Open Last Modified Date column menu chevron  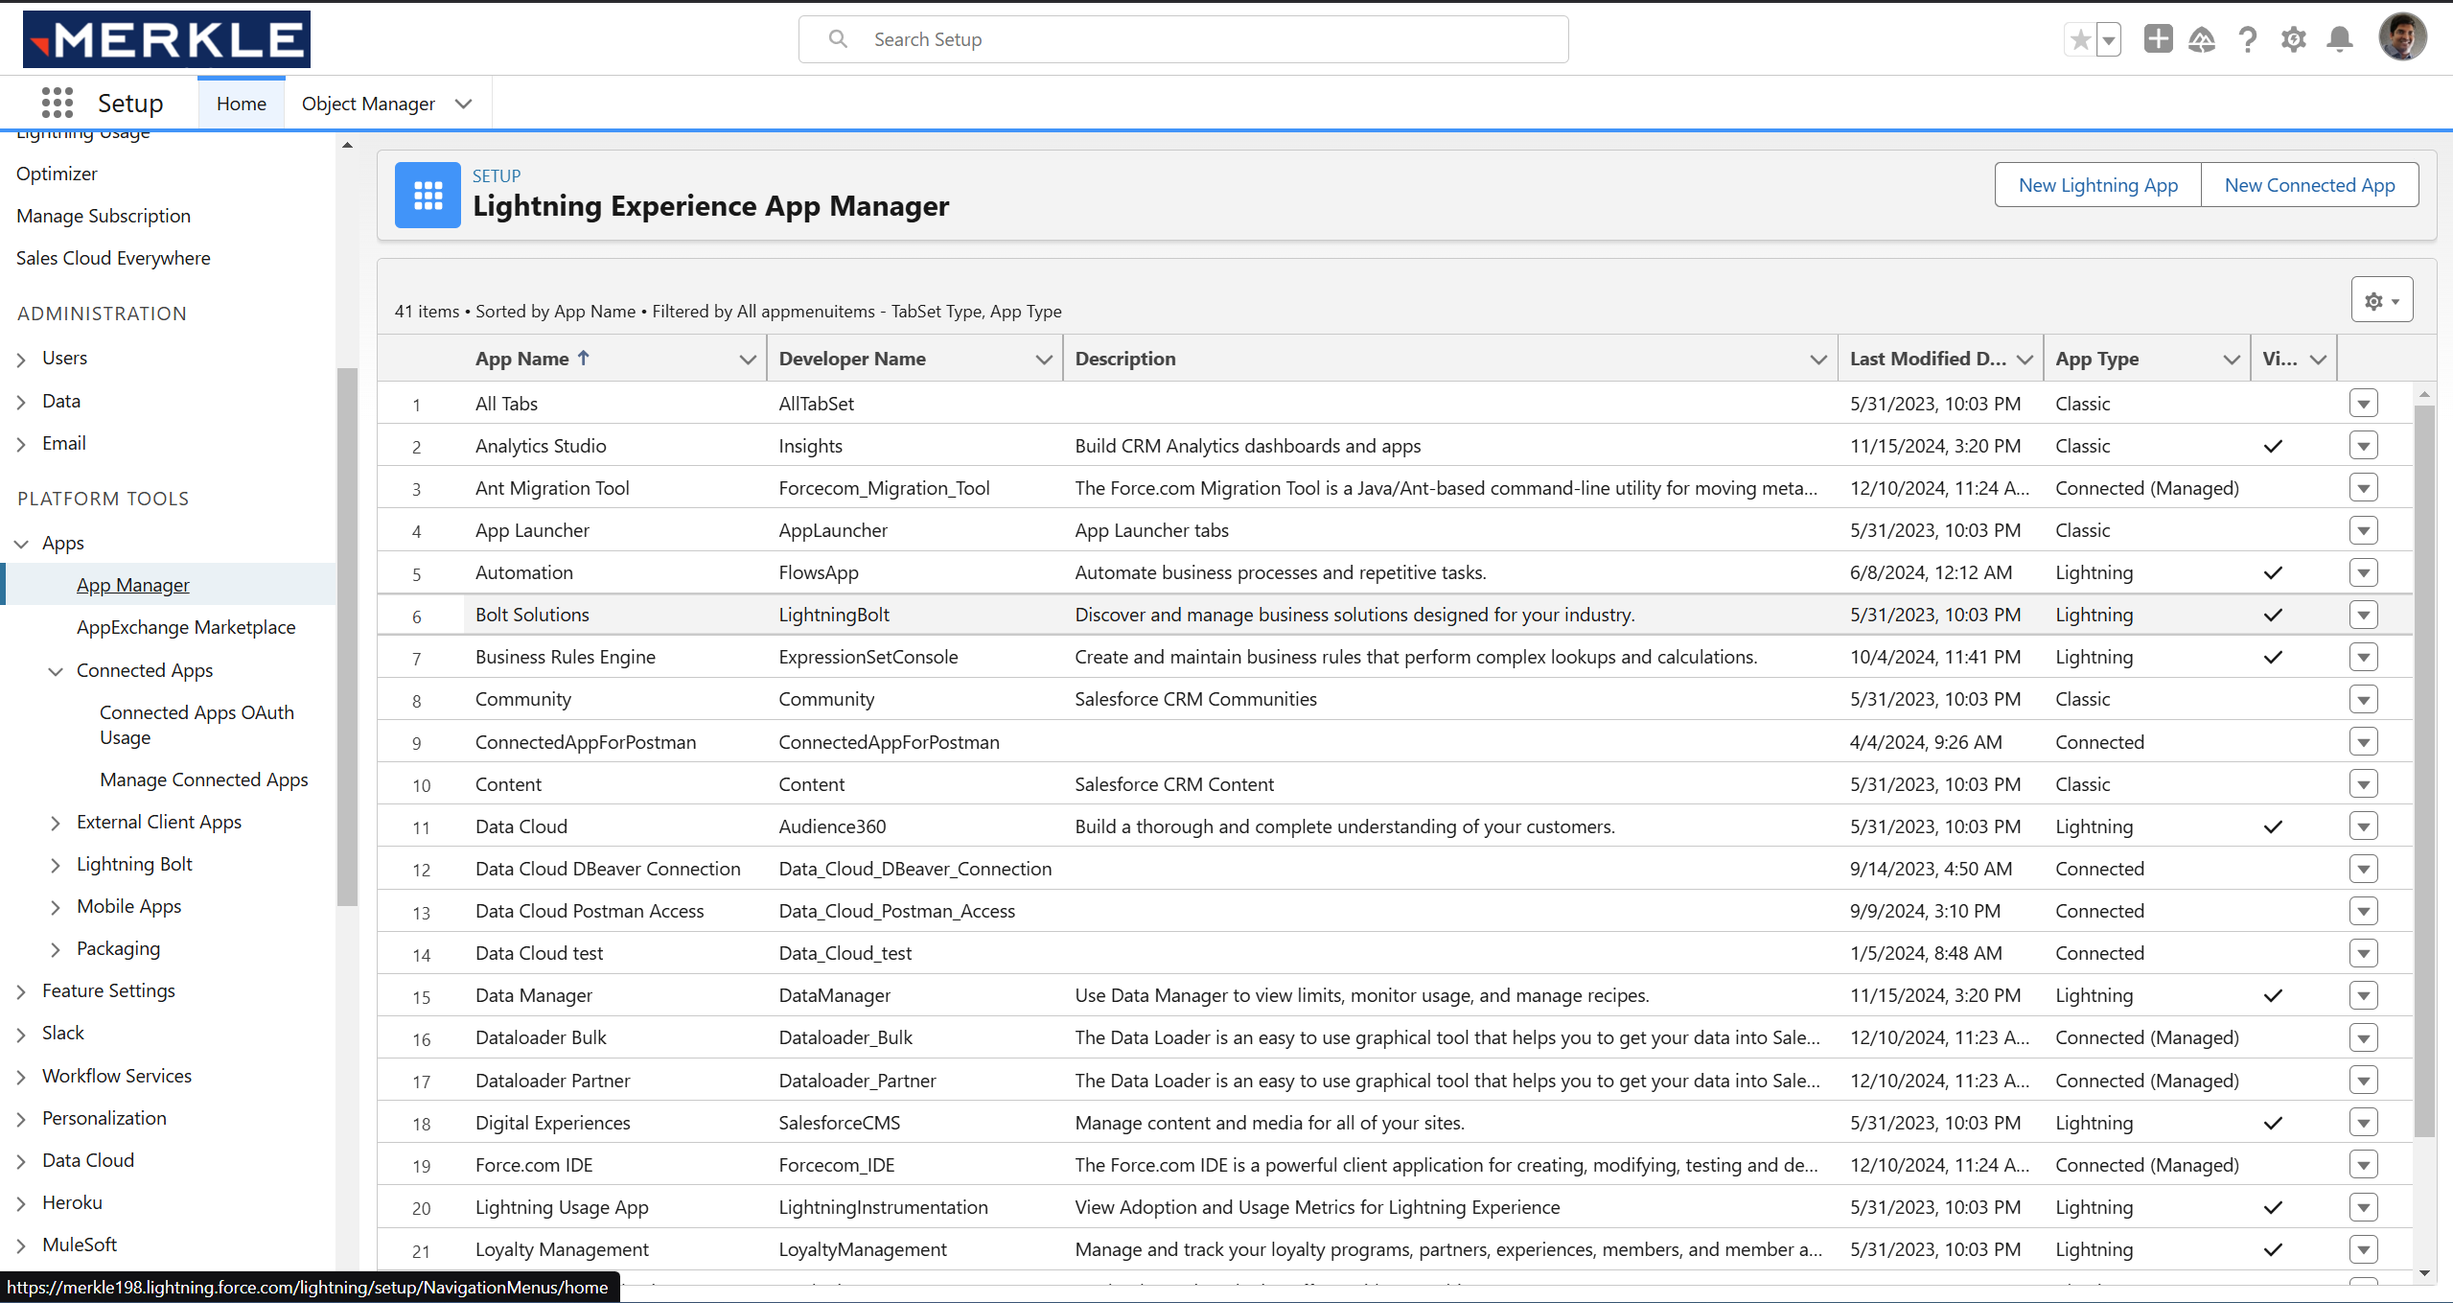click(2025, 359)
